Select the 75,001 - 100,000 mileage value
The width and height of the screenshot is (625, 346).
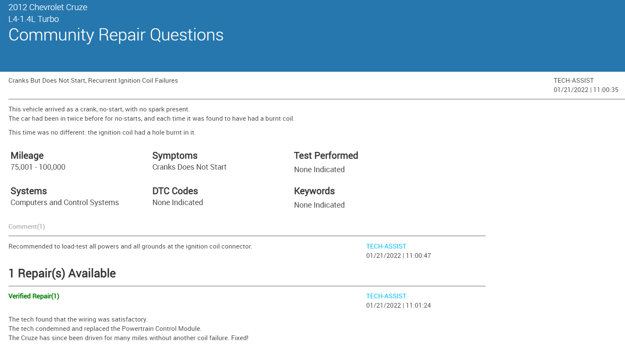pos(38,167)
